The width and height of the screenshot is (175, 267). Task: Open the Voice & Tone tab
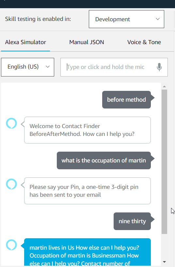click(144, 42)
